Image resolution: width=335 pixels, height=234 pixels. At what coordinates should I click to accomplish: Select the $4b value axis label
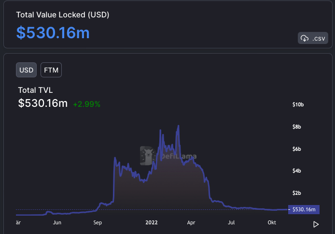[297, 171]
